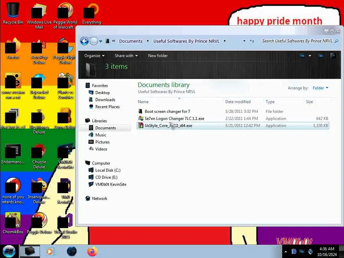Open Chuzzle Deluxe desktop shortcut
Image resolution: width=344 pixels, height=258 pixels.
coord(39,156)
